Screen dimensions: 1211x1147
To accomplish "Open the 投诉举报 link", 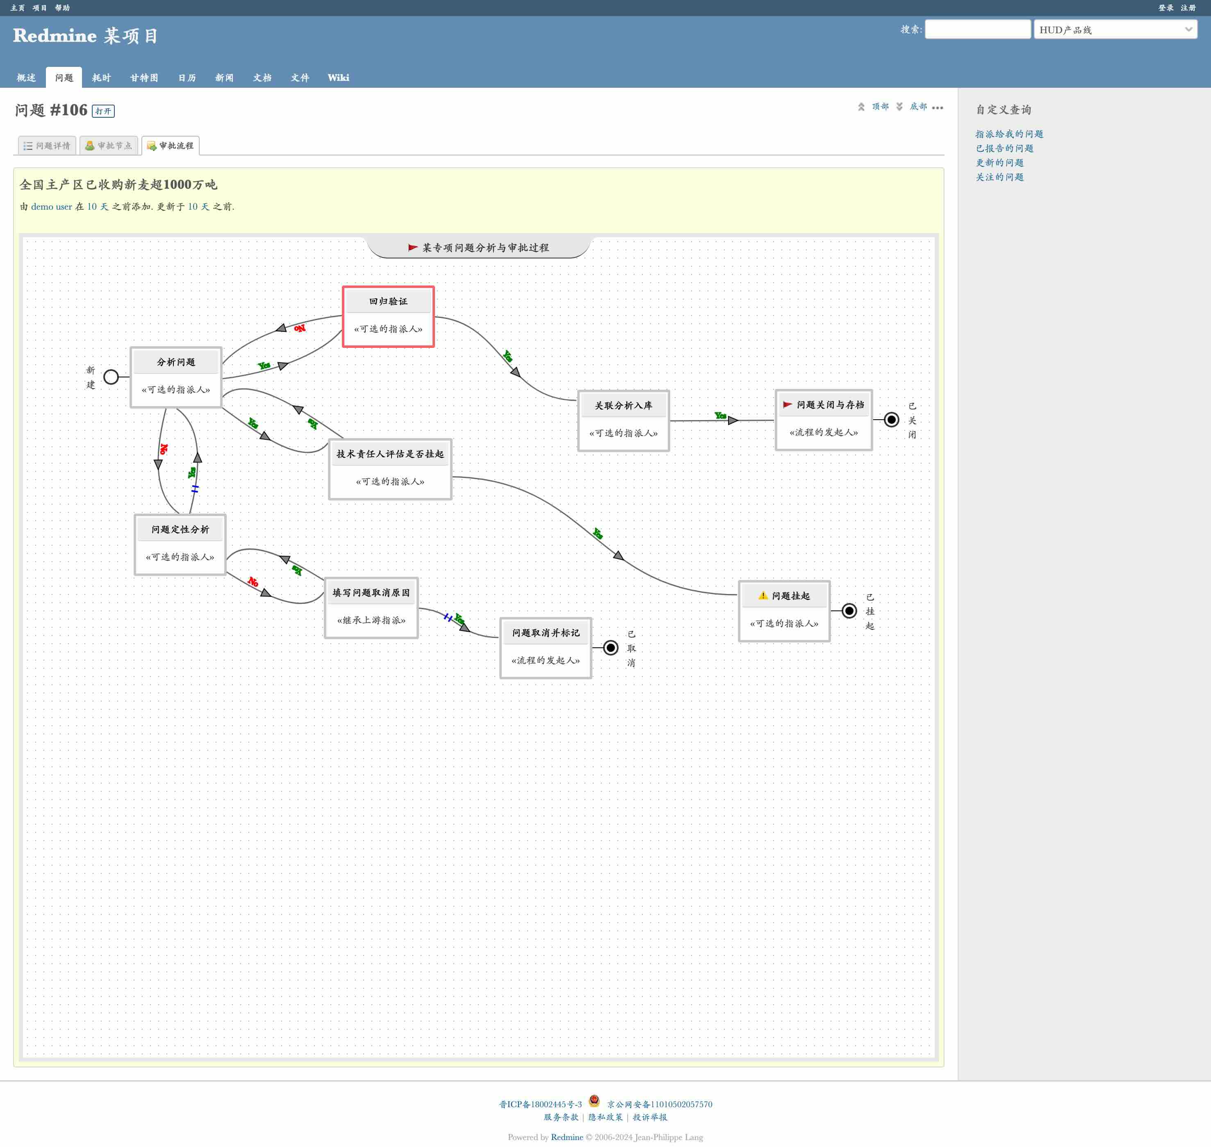I will (650, 1117).
